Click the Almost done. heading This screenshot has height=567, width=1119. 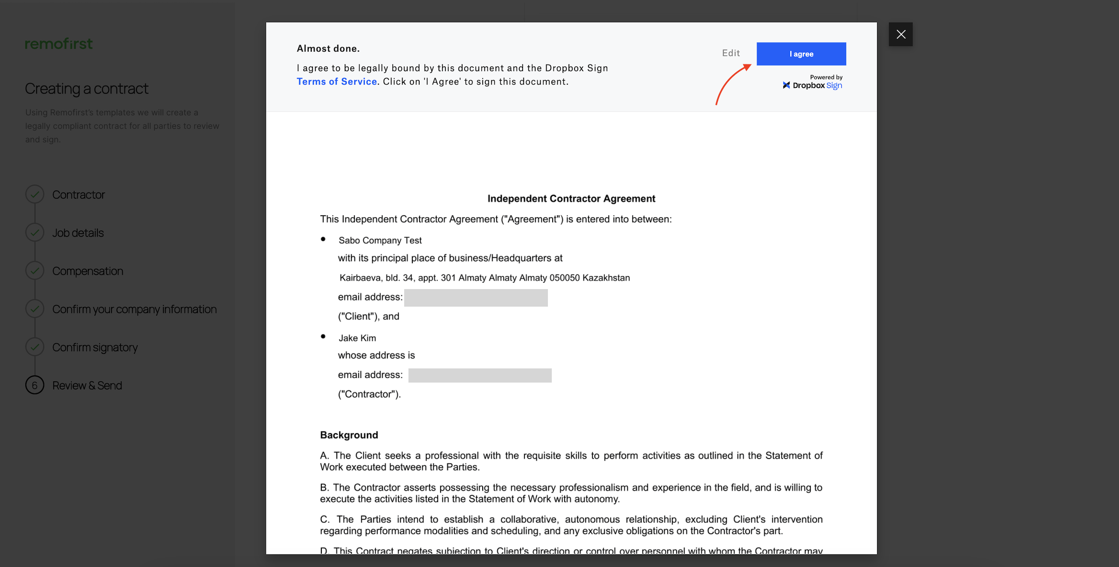(x=328, y=48)
